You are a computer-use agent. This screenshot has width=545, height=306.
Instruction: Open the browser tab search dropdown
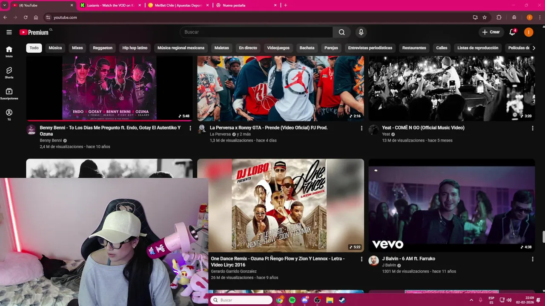[x=4, y=5]
